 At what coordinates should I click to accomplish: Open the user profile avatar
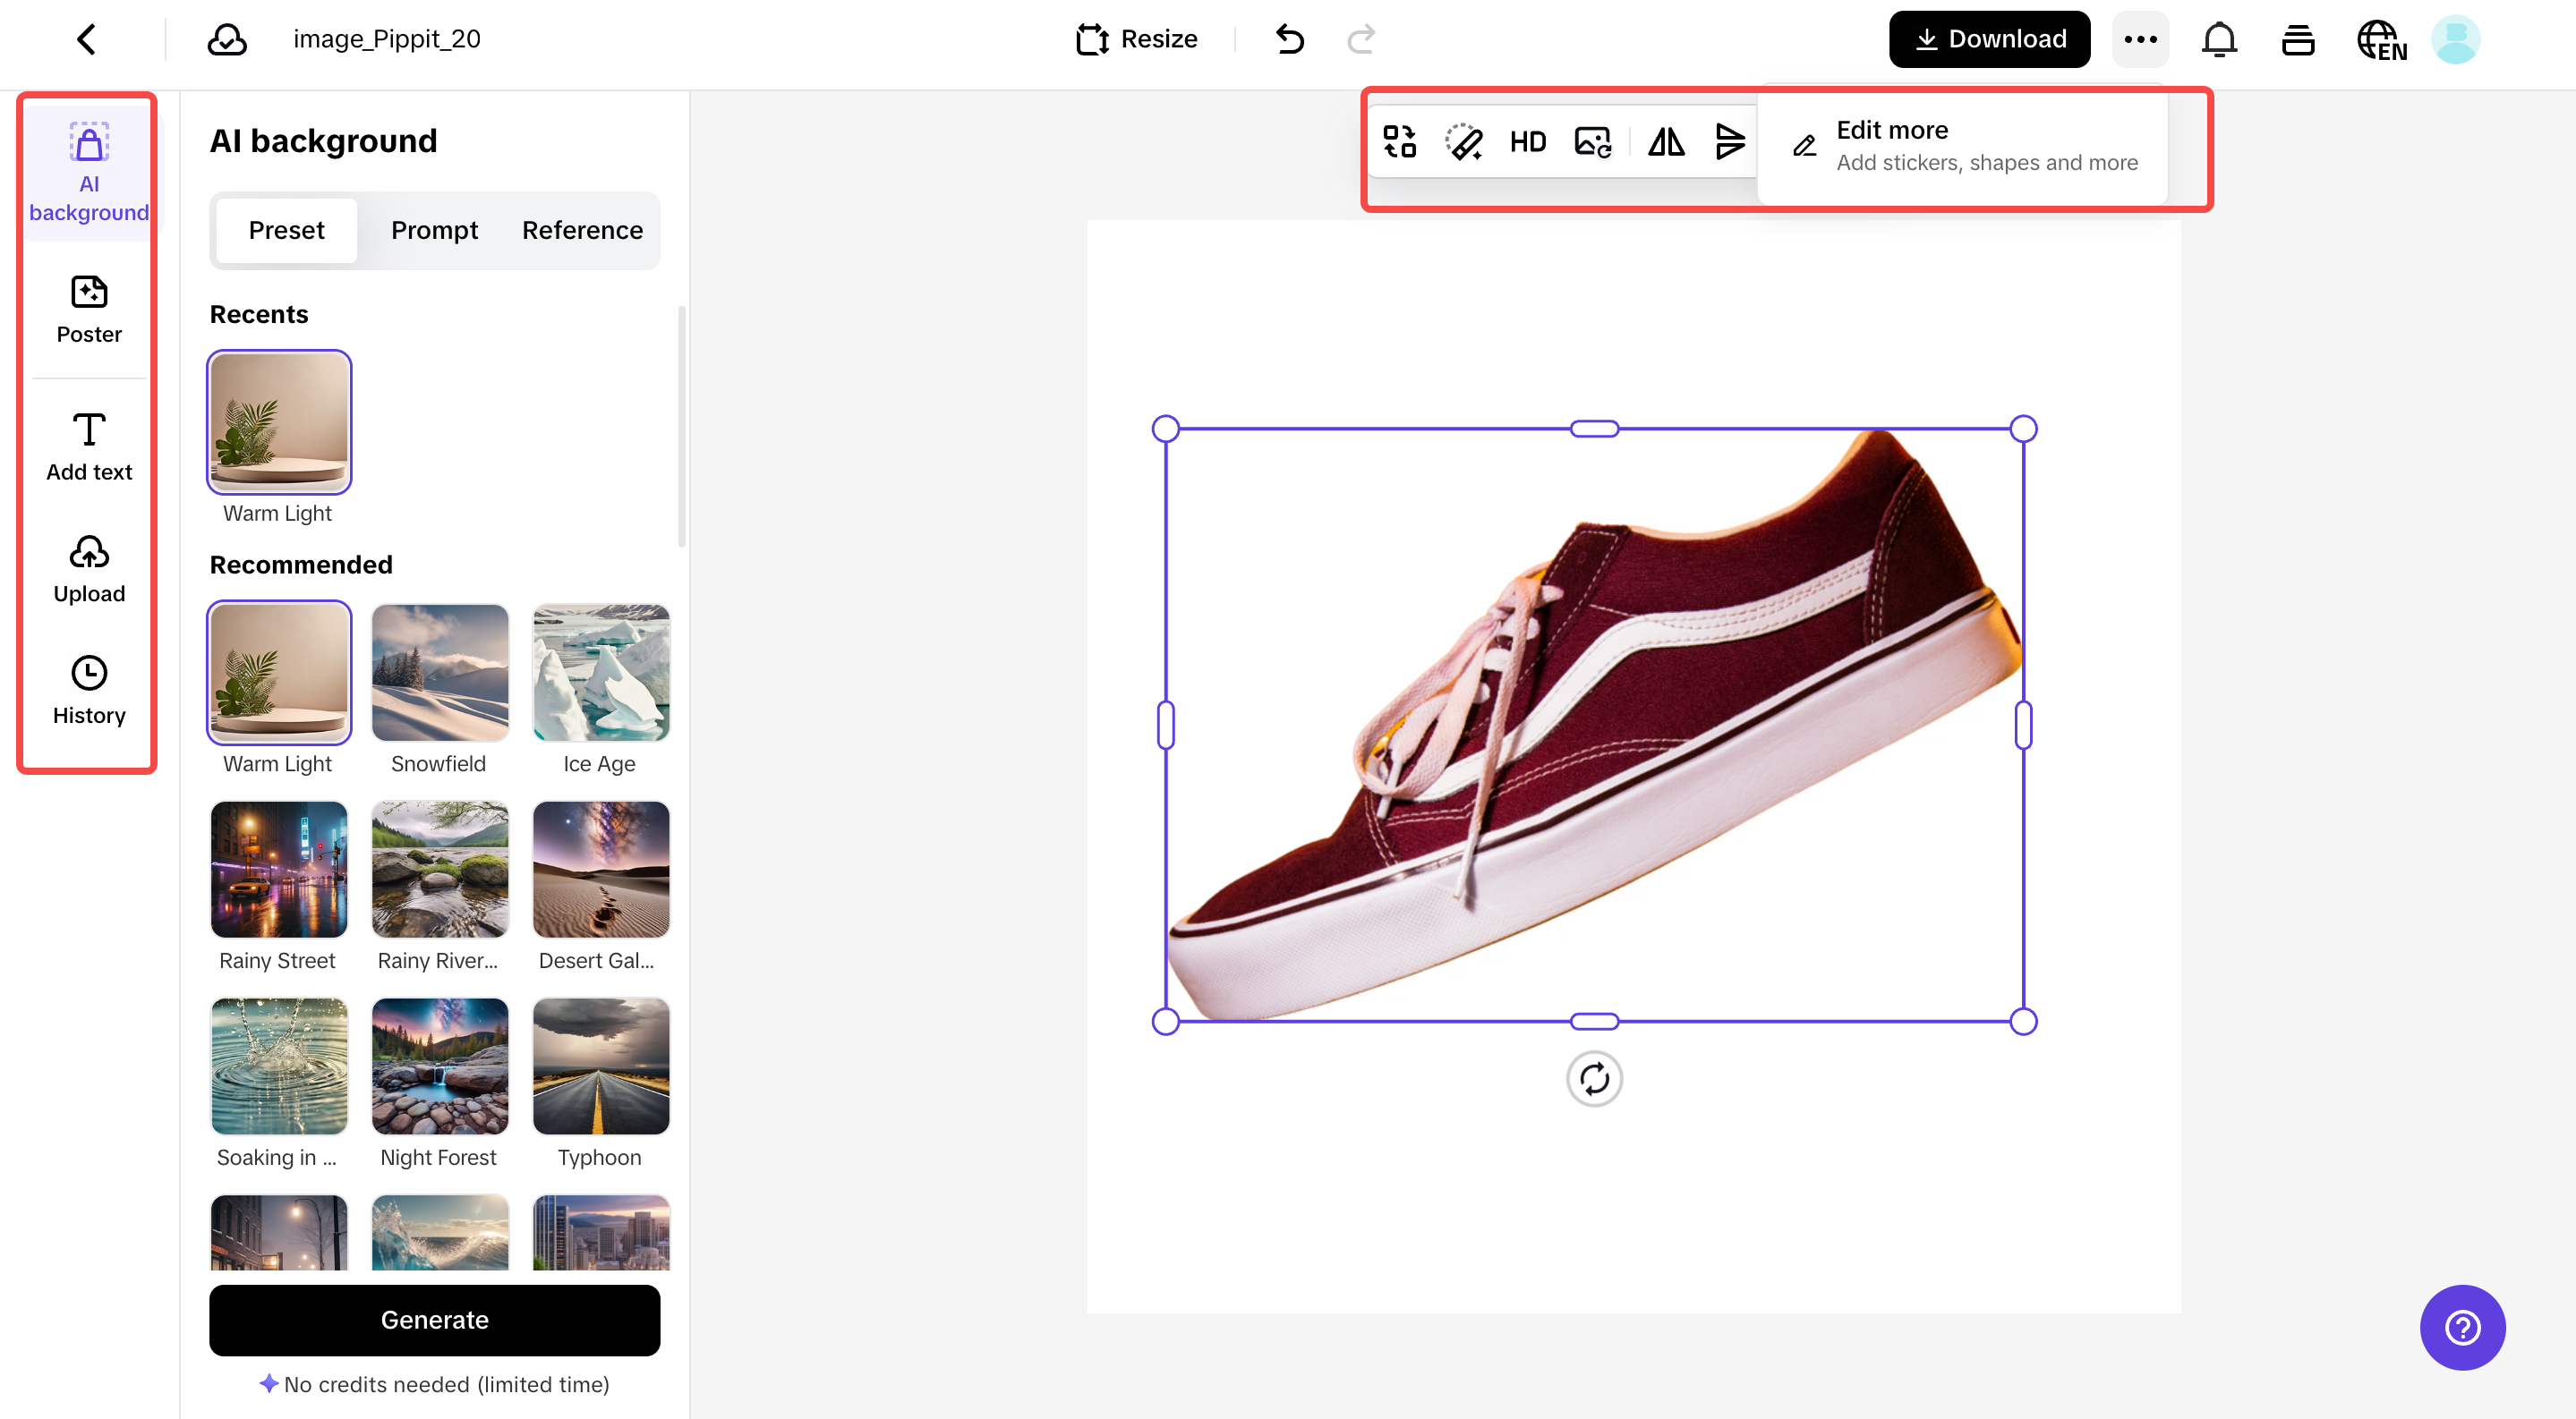click(2456, 39)
